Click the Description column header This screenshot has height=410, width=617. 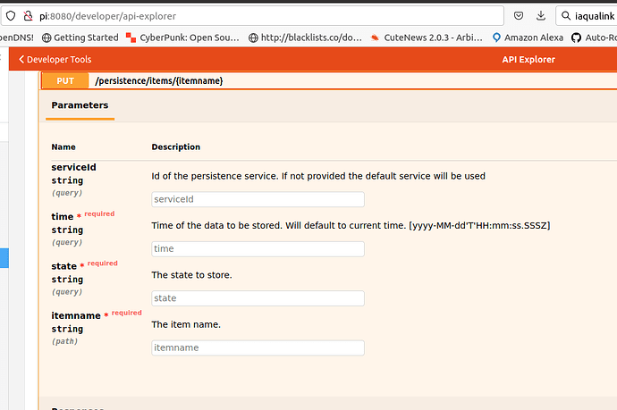coord(176,147)
